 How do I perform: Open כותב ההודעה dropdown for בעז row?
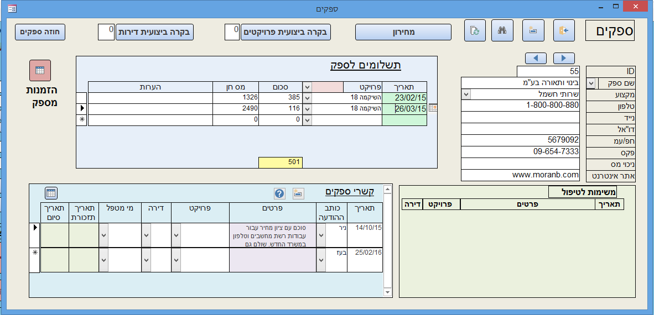point(321,260)
